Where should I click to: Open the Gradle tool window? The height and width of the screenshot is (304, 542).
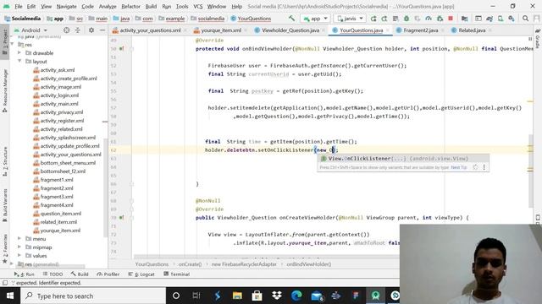pyautogui.click(x=538, y=38)
